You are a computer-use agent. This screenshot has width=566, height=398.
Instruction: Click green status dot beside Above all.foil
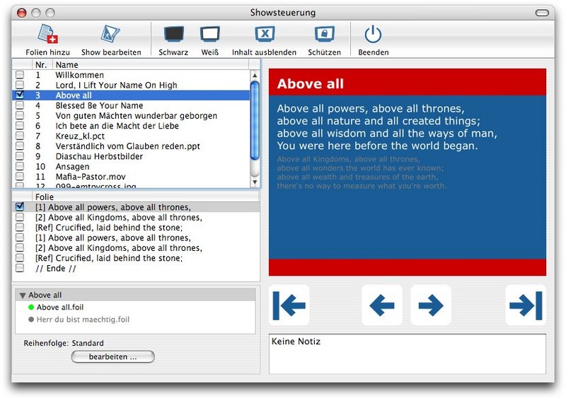[x=31, y=307]
